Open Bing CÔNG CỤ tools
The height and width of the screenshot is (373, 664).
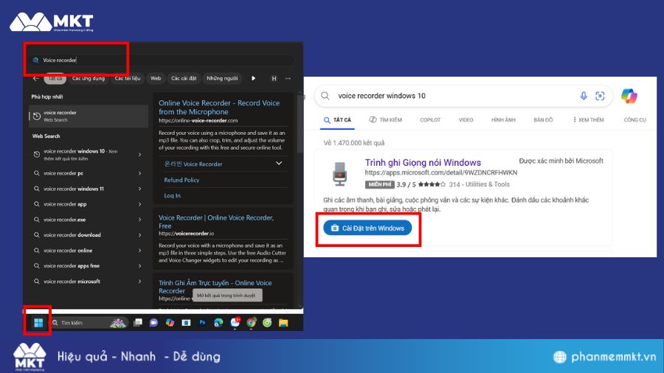(x=634, y=120)
